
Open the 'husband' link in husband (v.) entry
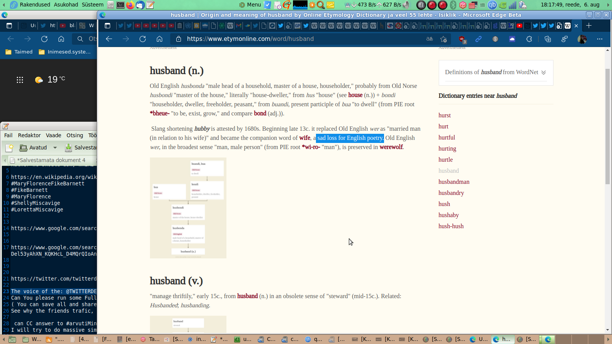[247, 296]
